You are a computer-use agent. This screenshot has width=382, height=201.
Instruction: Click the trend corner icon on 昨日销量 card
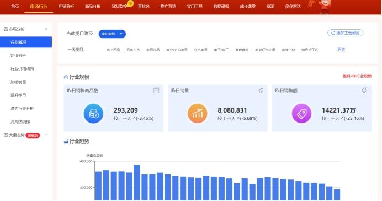point(260,91)
